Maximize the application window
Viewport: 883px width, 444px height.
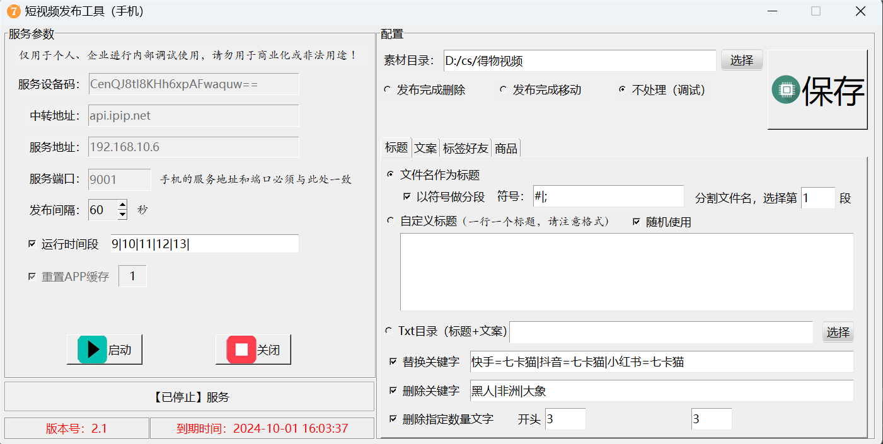(x=816, y=11)
